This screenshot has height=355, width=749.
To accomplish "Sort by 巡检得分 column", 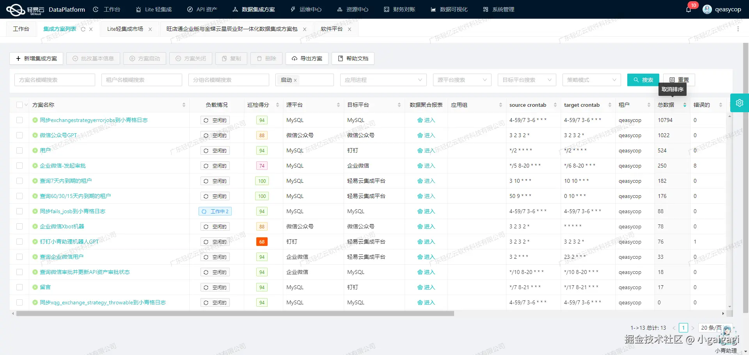I will 277,105.
